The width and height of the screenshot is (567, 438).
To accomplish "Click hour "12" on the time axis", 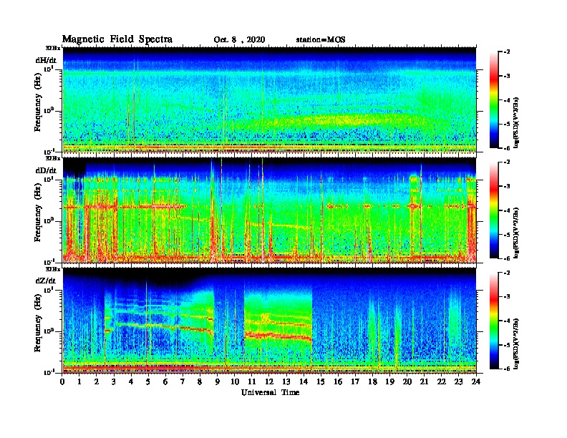I will click(269, 381).
